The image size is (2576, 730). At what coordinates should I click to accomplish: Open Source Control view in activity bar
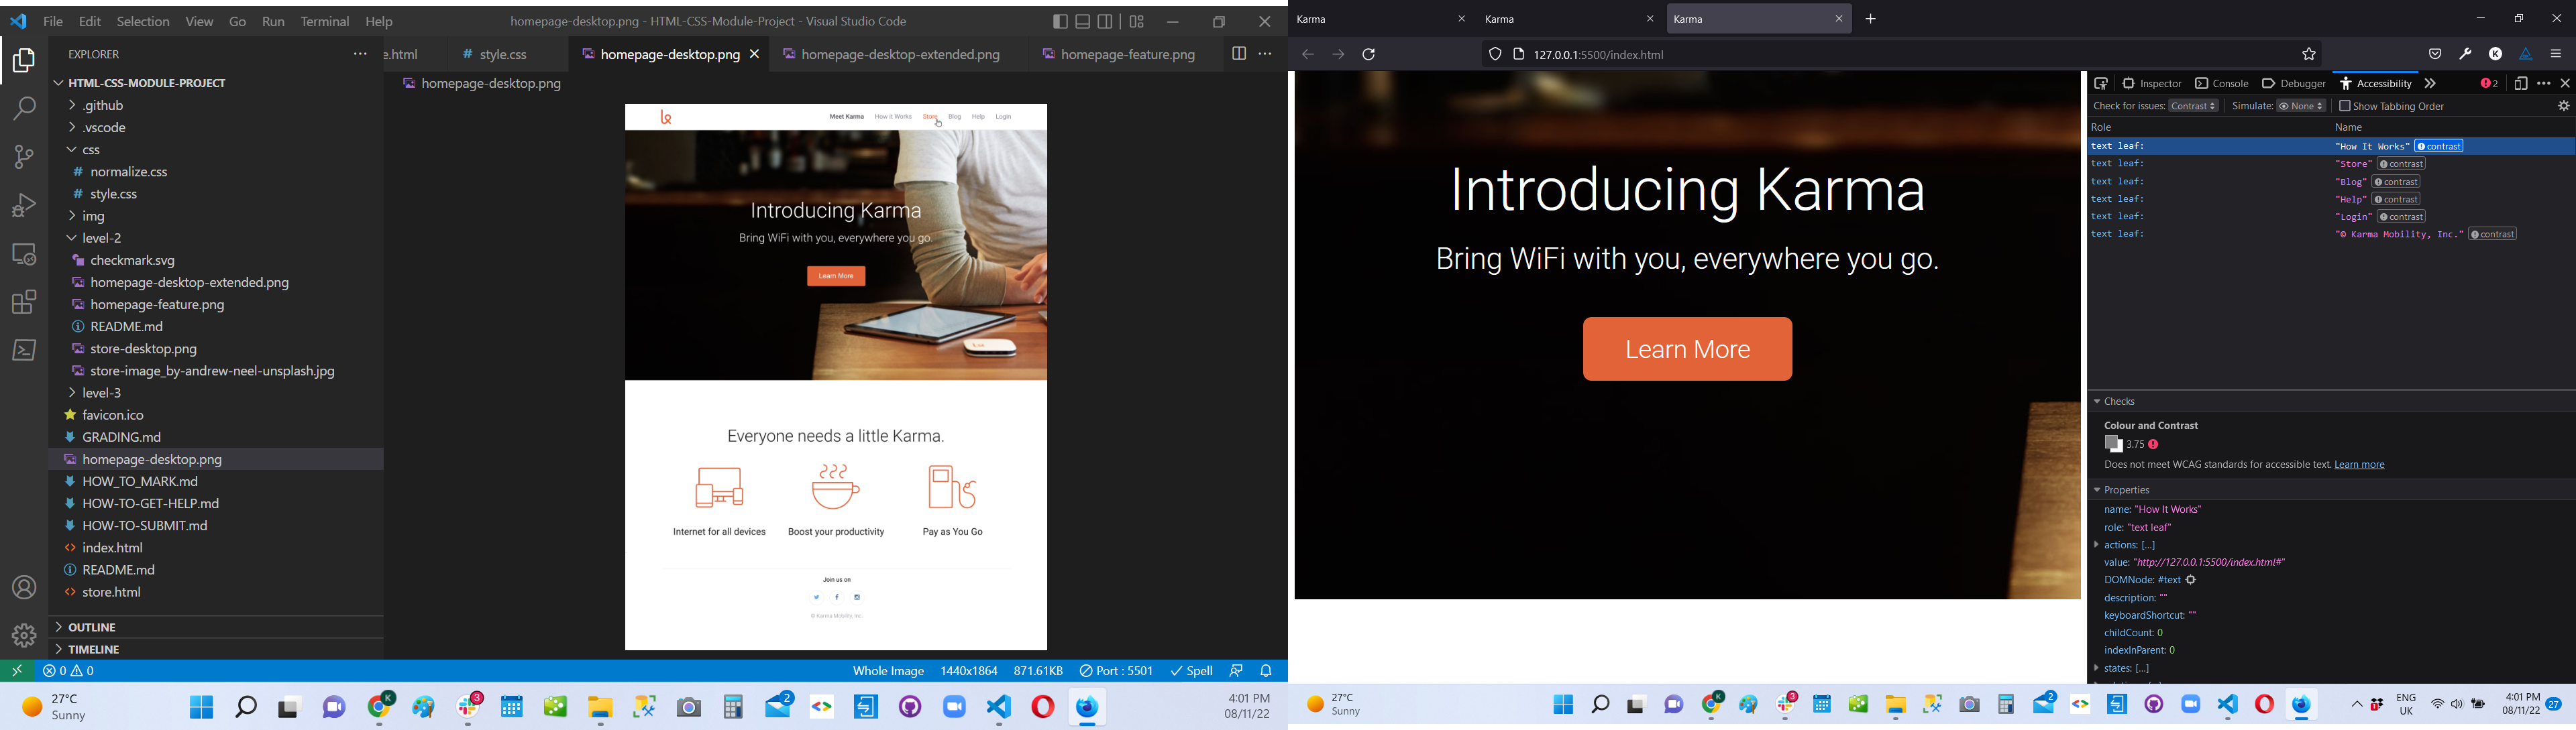pos(24,157)
